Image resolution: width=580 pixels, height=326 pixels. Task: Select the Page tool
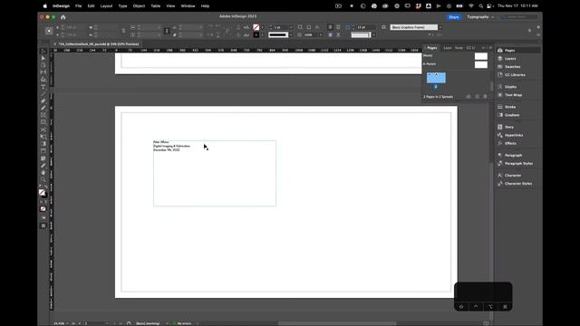coord(43,65)
